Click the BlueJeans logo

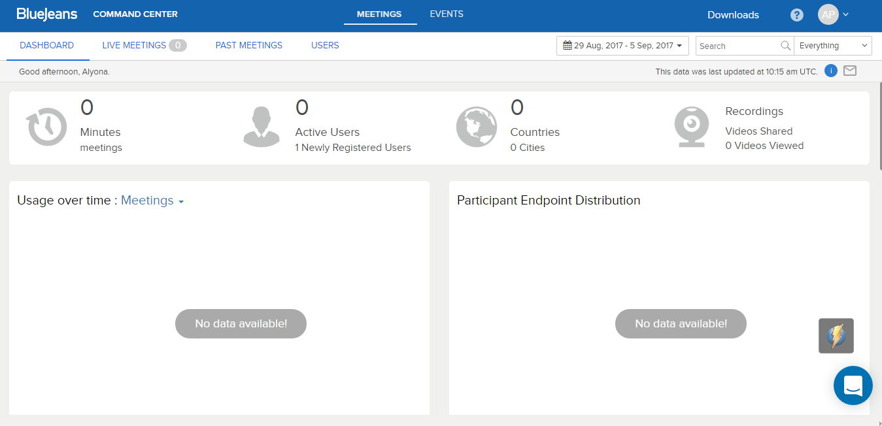click(x=47, y=14)
